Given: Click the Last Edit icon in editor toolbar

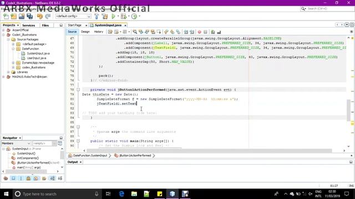Looking at the screenshot, I should tap(110, 32).
